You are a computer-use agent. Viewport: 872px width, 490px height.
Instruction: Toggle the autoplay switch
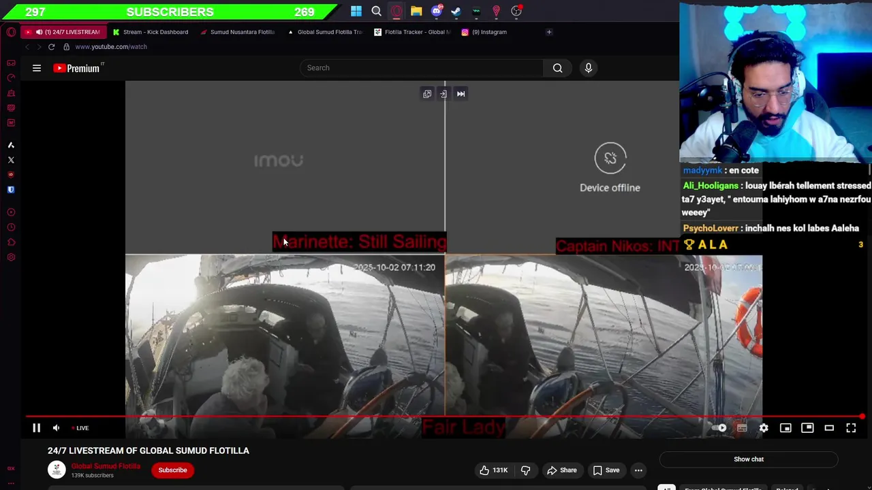click(x=719, y=428)
